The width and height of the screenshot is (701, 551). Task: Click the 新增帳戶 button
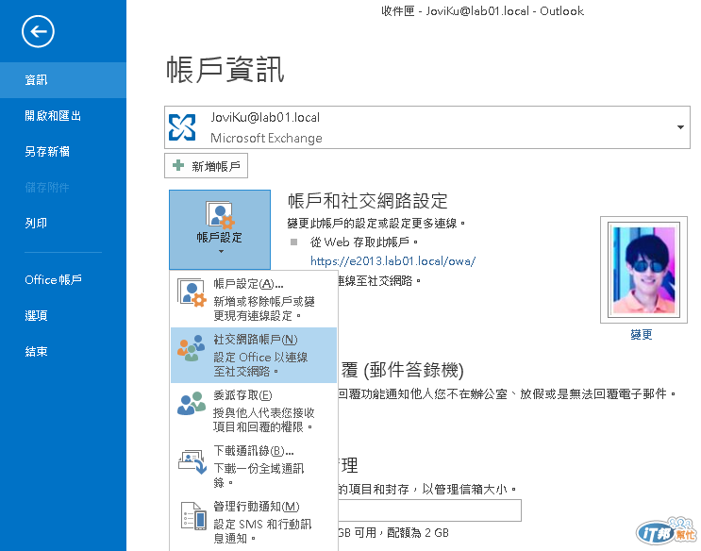pyautogui.click(x=206, y=166)
